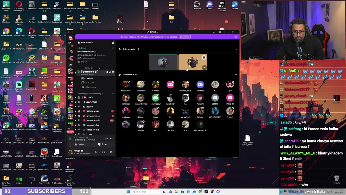Open the announcement channel
Viewport: 346px width, 195px height.
95,116
